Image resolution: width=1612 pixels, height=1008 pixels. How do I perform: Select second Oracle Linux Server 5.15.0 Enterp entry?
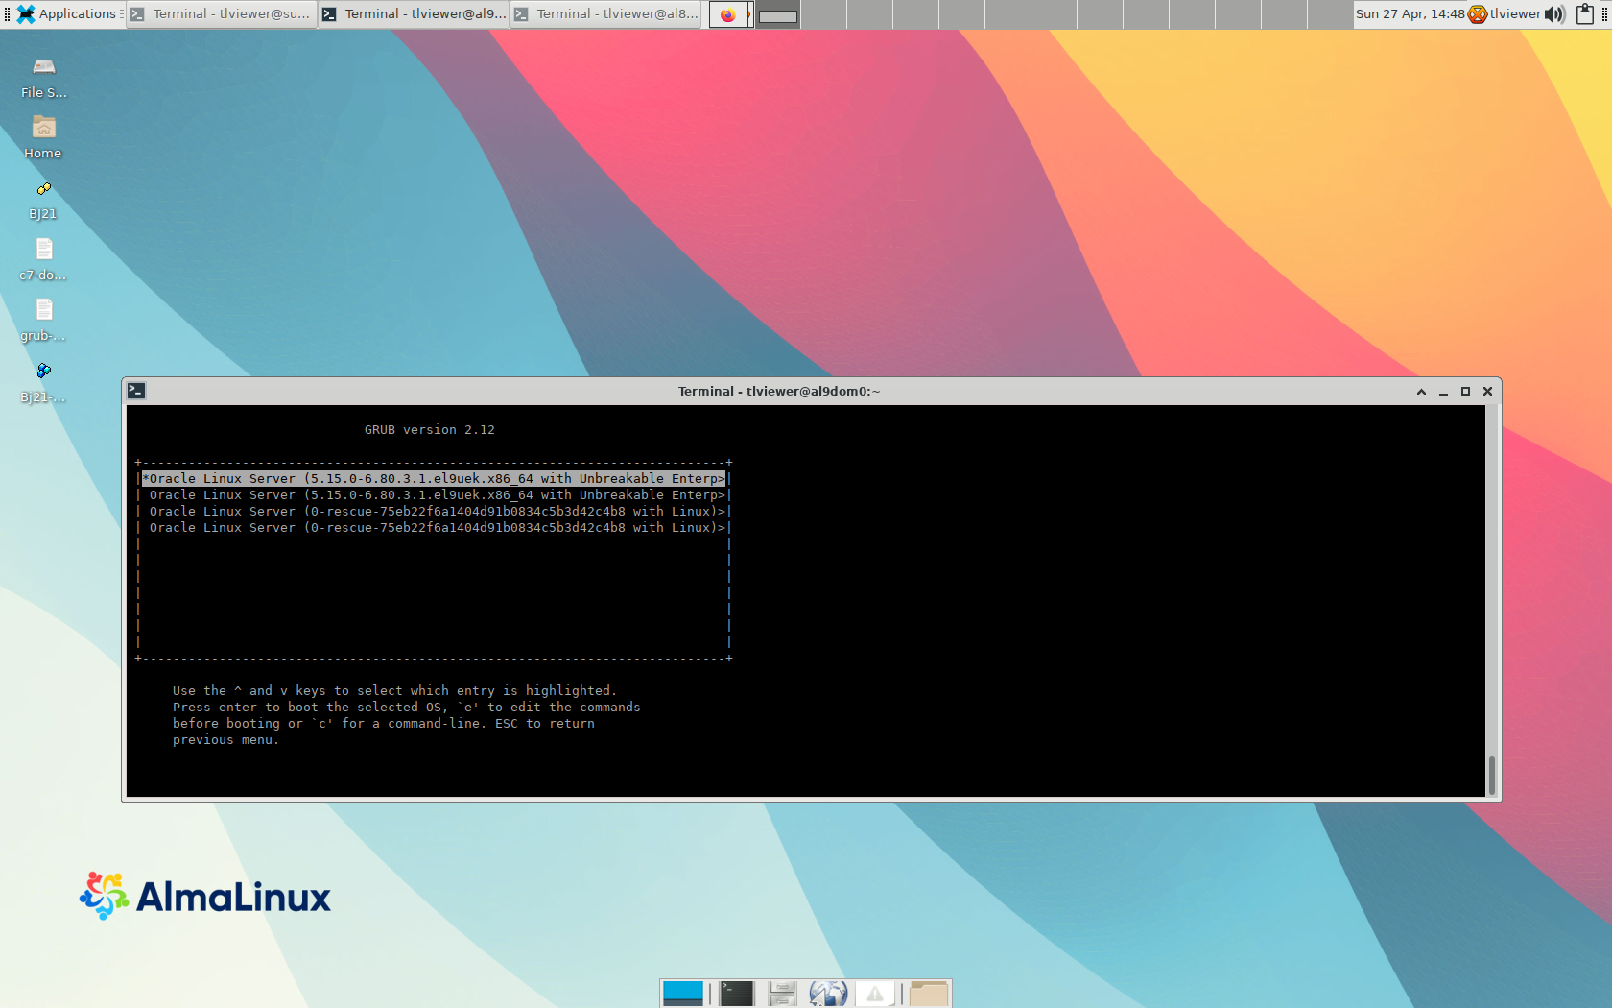click(434, 494)
